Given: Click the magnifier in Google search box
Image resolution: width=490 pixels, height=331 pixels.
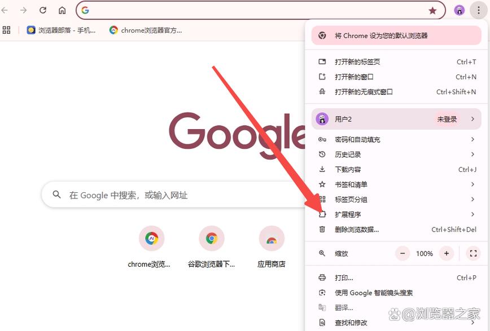Looking at the screenshot, I should point(56,195).
